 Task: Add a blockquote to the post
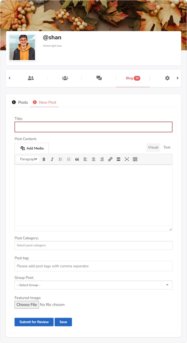(x=77, y=159)
